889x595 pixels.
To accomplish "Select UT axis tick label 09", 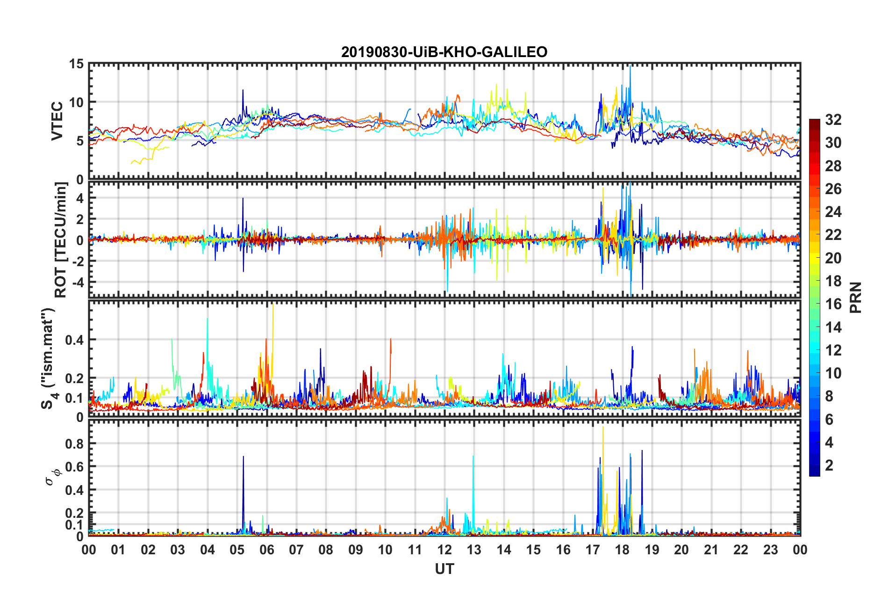I will 356,550.
